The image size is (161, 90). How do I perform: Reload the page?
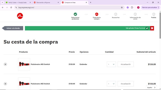point(11,7)
